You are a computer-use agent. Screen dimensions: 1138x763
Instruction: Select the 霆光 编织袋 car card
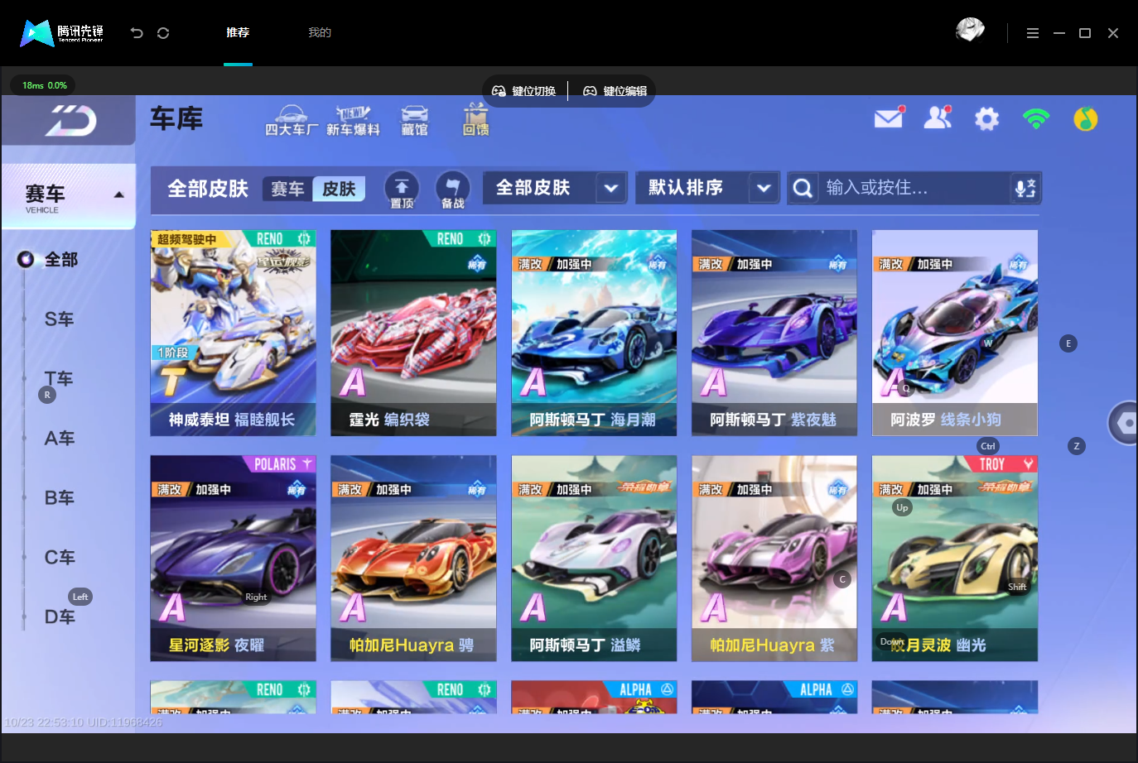413,333
